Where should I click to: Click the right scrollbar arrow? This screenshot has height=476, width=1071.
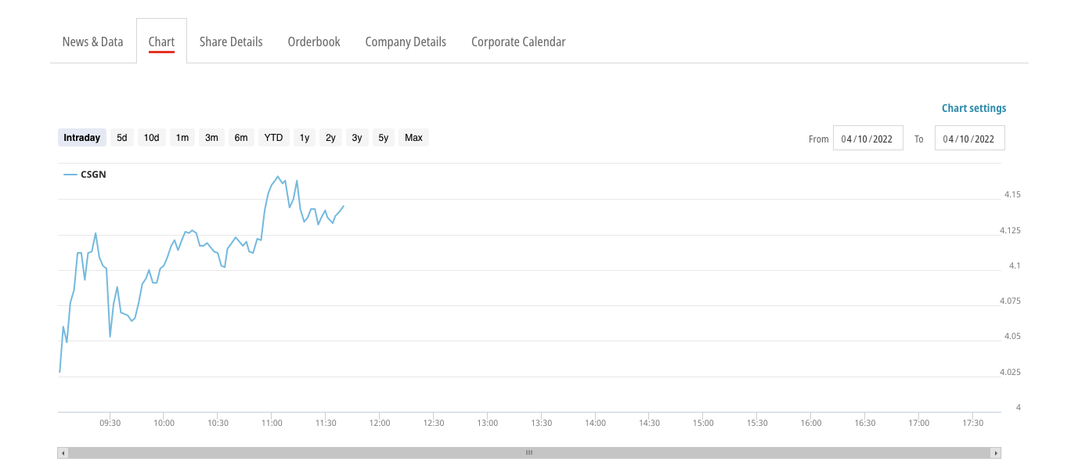tap(996, 453)
